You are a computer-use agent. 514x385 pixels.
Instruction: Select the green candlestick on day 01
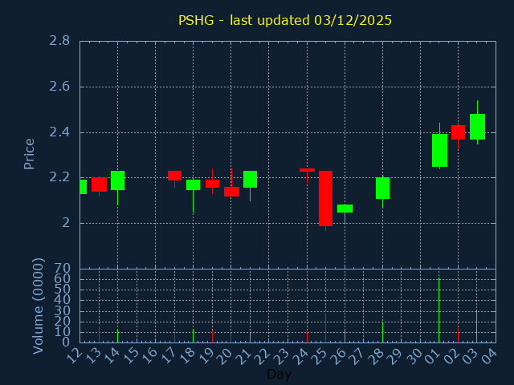pos(439,150)
